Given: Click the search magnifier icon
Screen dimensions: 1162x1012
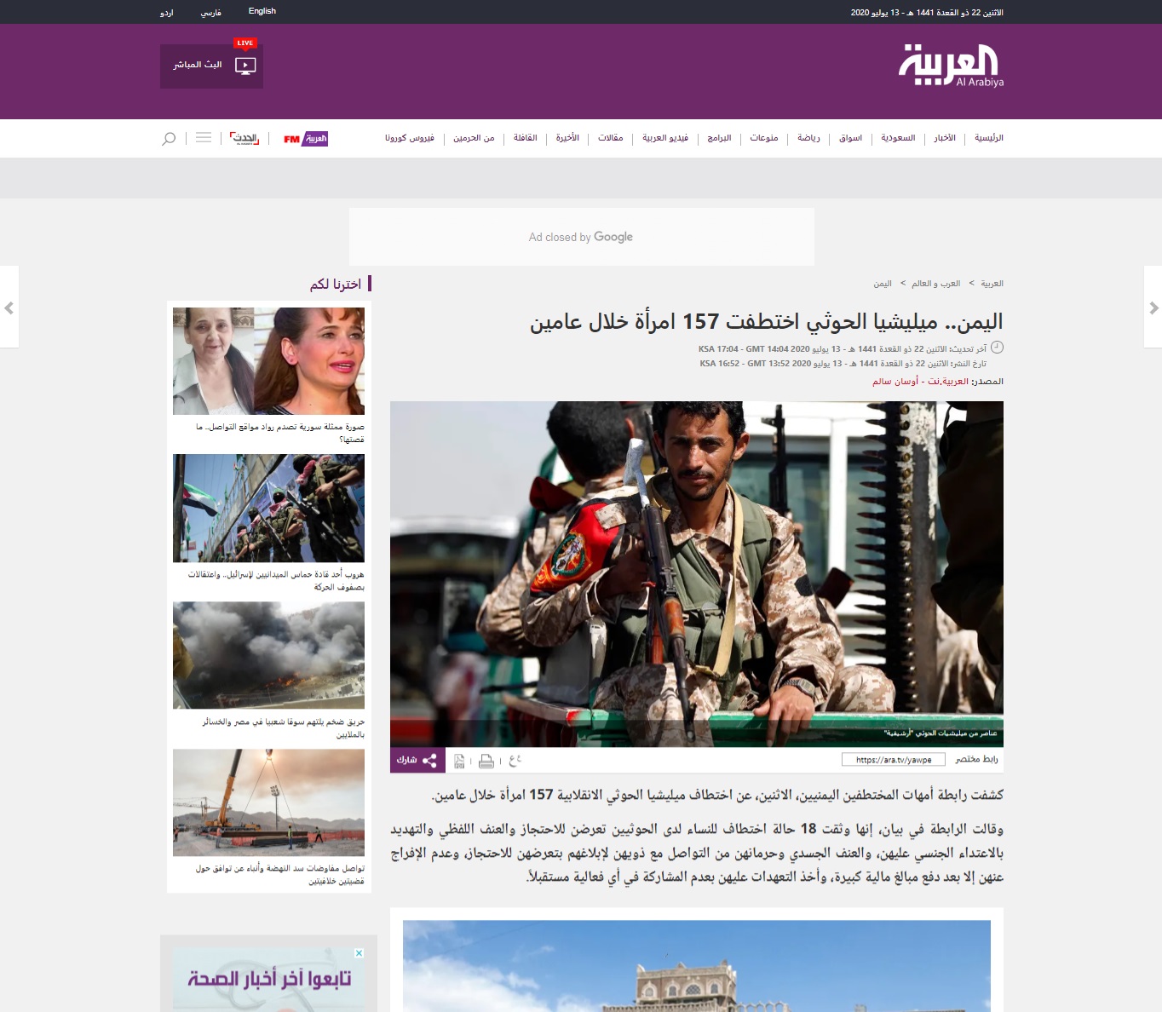Looking at the screenshot, I should click(x=169, y=138).
